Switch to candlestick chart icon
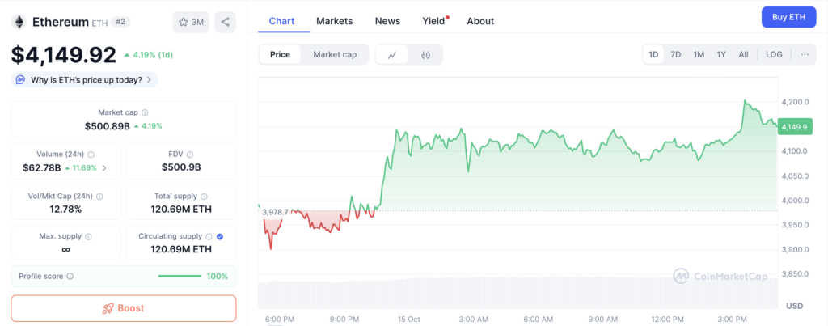828x326 pixels. point(425,55)
